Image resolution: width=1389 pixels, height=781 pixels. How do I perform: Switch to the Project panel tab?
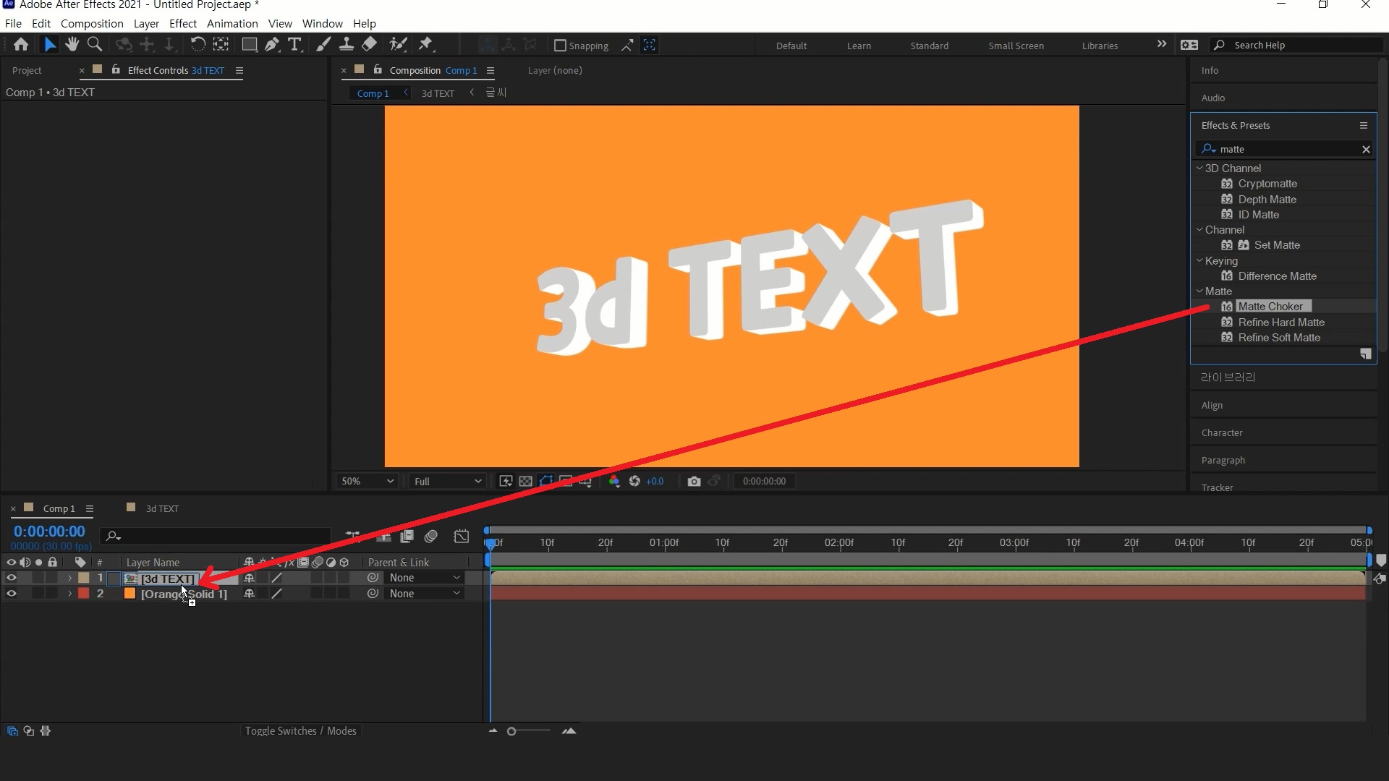click(x=27, y=70)
